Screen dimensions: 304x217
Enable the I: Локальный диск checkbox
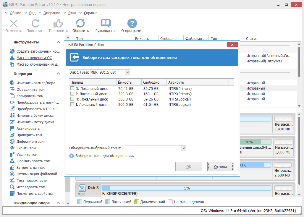(72, 104)
